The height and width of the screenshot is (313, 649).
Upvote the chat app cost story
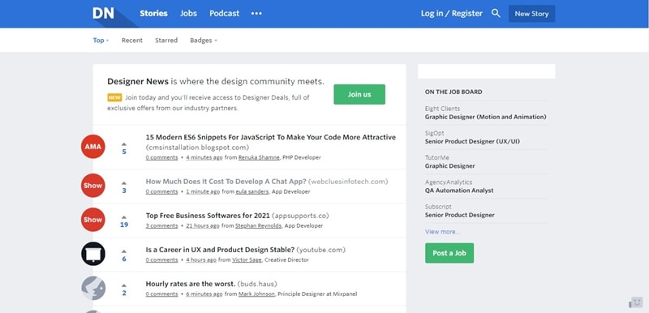point(124,182)
